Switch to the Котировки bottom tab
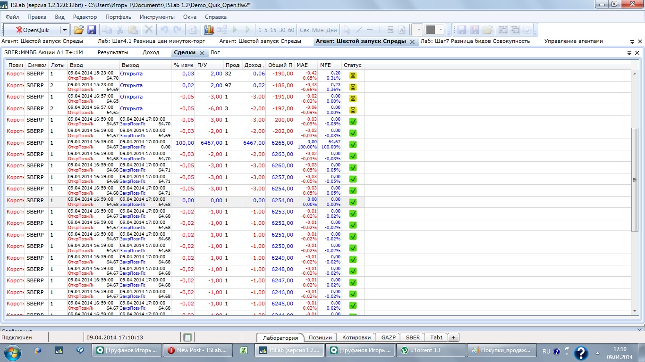Screen dimensions: 645x362 [x=356, y=337]
